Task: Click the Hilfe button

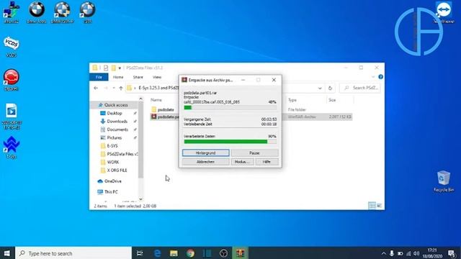Action: [267, 162]
